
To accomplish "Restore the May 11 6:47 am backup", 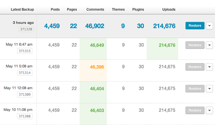I will [195, 45].
